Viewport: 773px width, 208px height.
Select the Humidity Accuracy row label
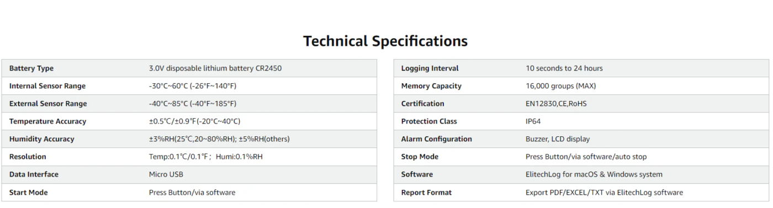[x=42, y=139]
